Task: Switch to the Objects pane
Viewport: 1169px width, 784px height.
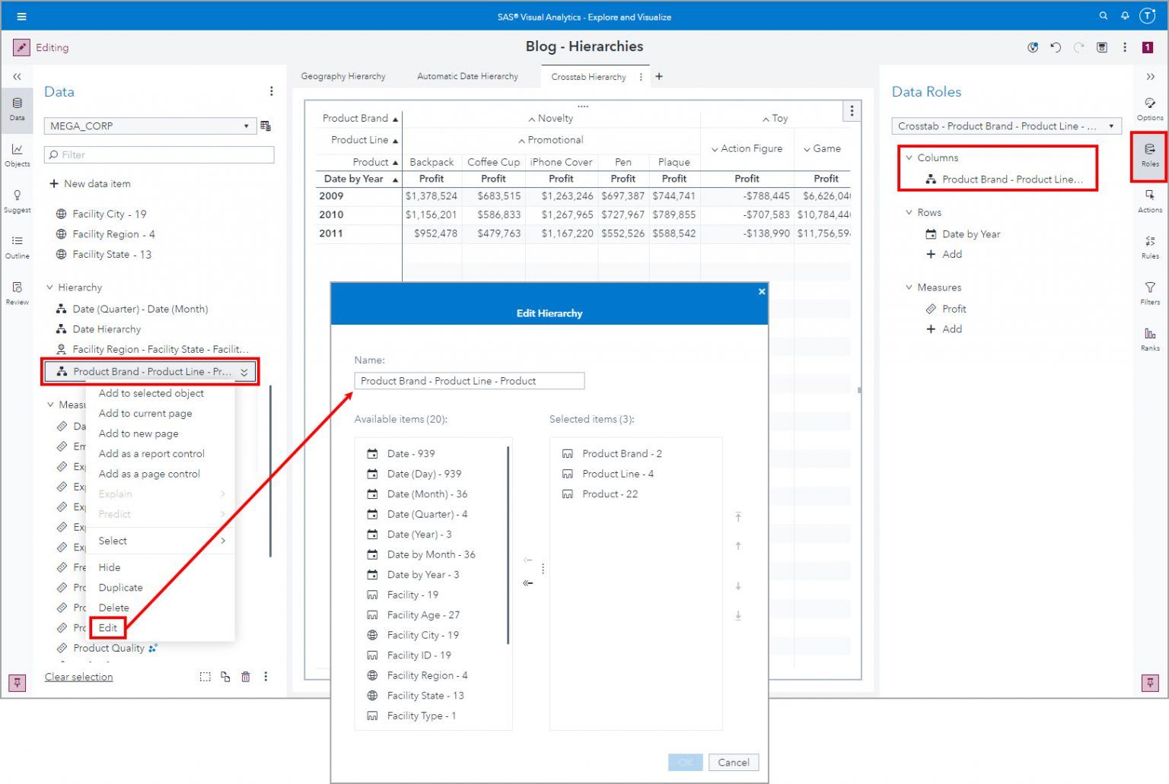Action: click(x=17, y=153)
